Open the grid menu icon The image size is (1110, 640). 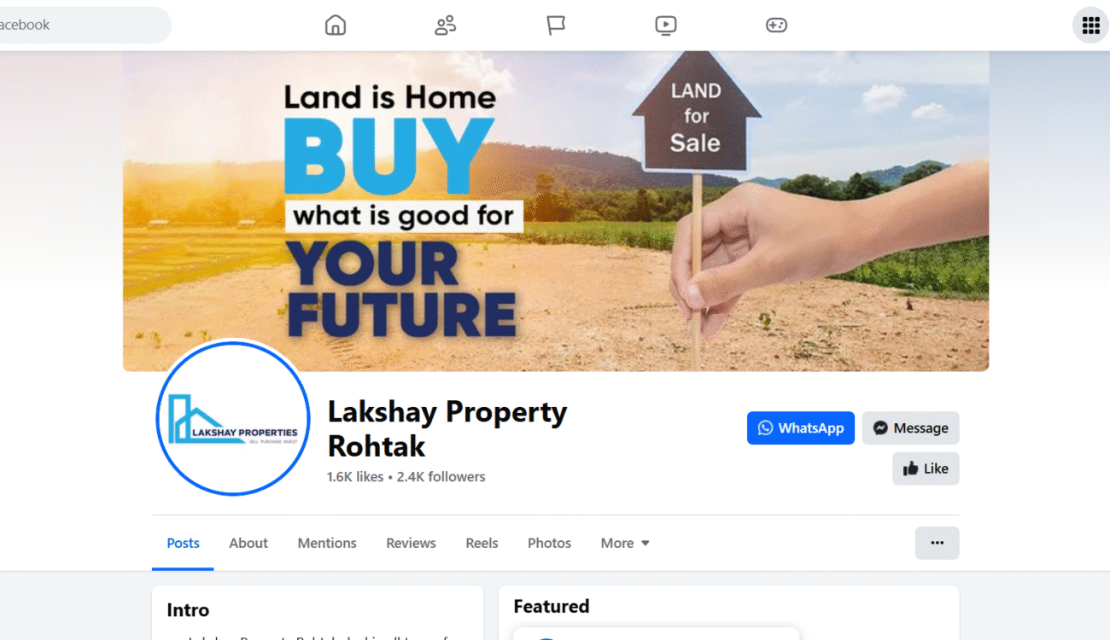tap(1090, 26)
